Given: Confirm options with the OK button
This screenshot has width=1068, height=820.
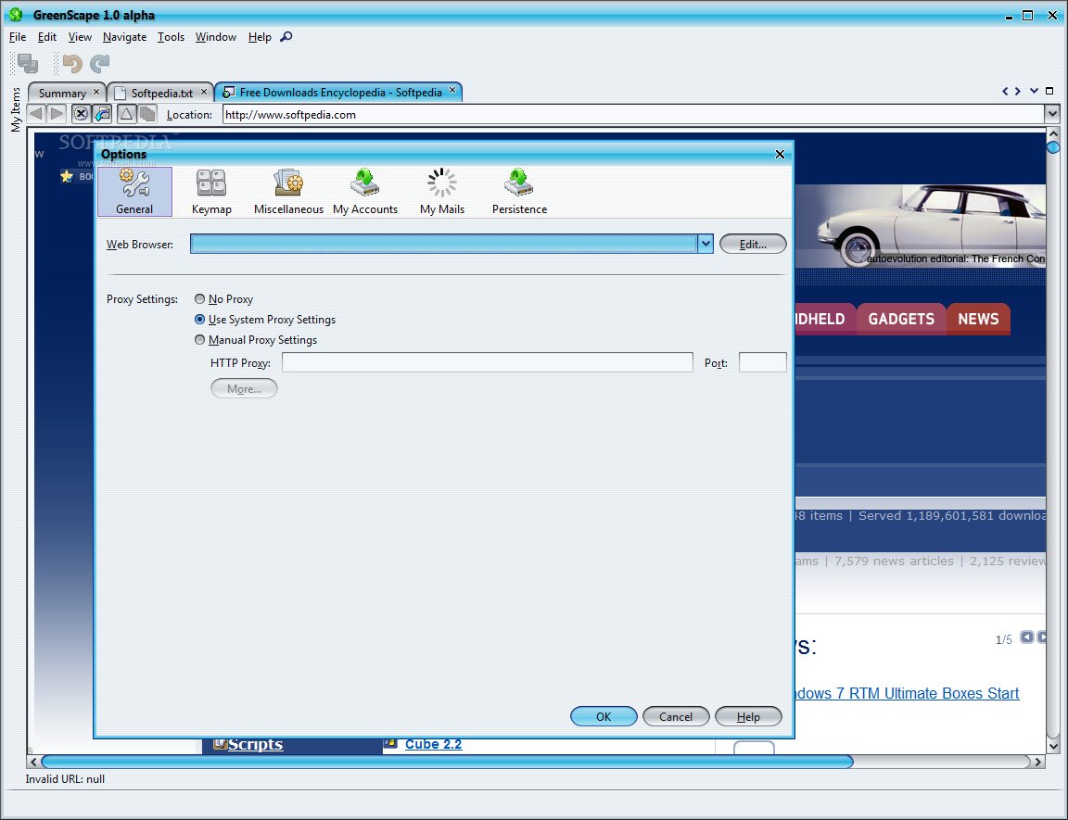Looking at the screenshot, I should click(604, 716).
